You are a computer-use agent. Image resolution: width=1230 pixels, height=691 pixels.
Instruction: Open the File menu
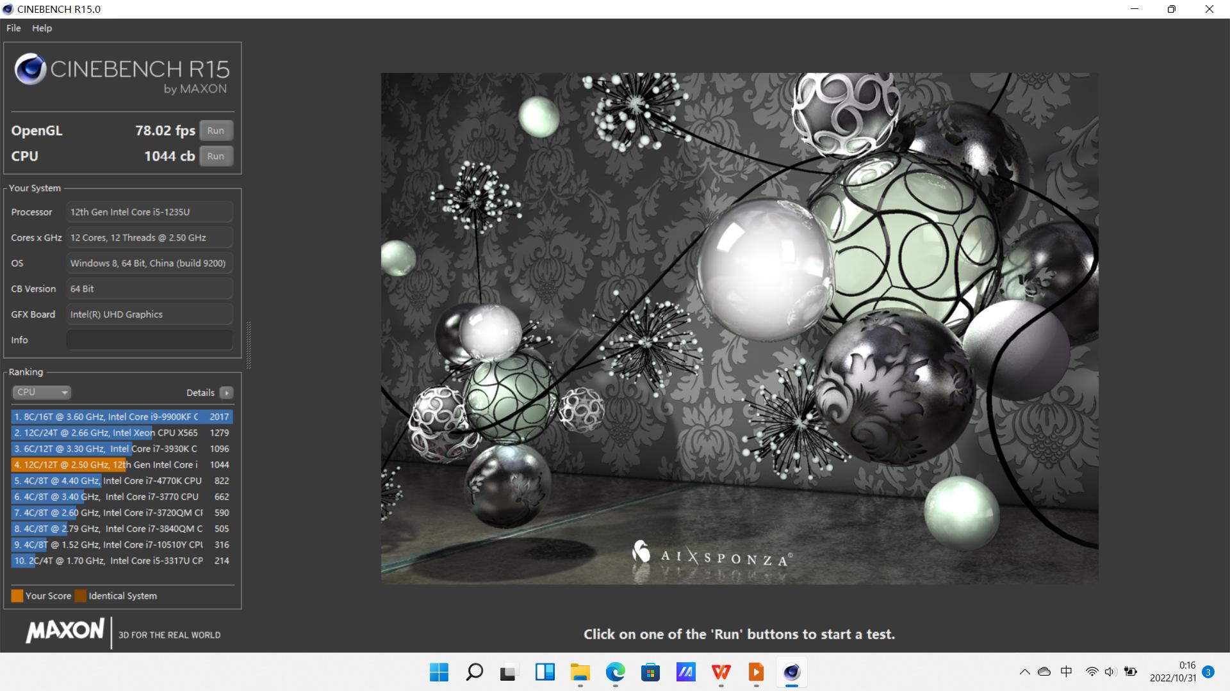pyautogui.click(x=13, y=27)
